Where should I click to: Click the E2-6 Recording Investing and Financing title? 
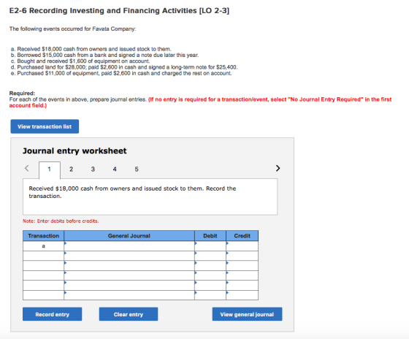[119, 11]
